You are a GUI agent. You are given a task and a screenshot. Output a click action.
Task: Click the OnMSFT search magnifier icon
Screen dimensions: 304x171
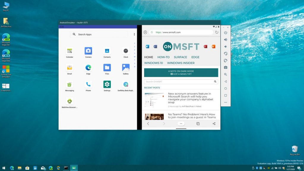tap(215, 82)
